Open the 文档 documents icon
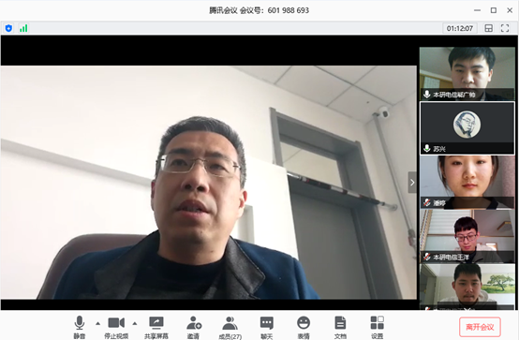 pyautogui.click(x=340, y=327)
